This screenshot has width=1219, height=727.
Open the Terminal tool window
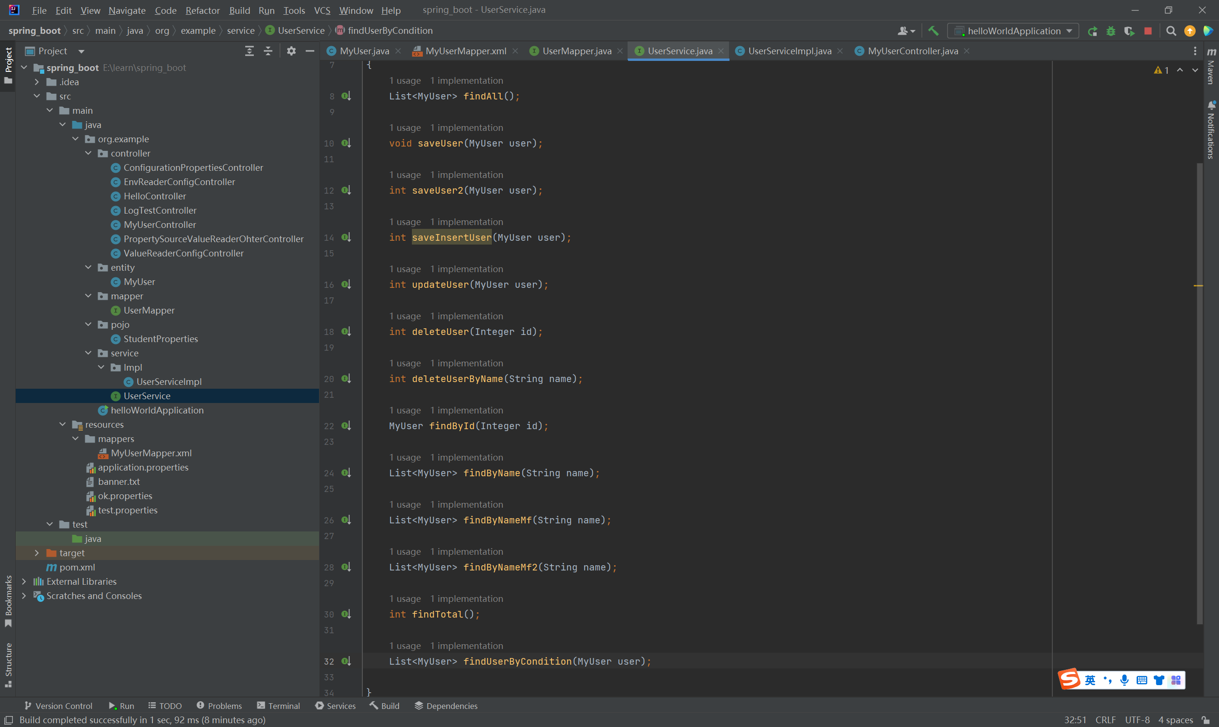point(278,706)
